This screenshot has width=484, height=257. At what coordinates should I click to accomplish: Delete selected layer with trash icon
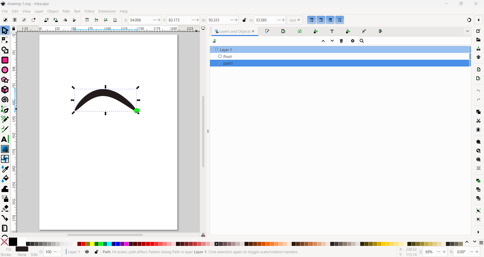(x=341, y=41)
